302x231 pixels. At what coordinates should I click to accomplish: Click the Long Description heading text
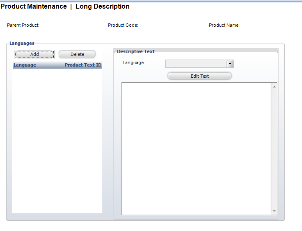(103, 7)
